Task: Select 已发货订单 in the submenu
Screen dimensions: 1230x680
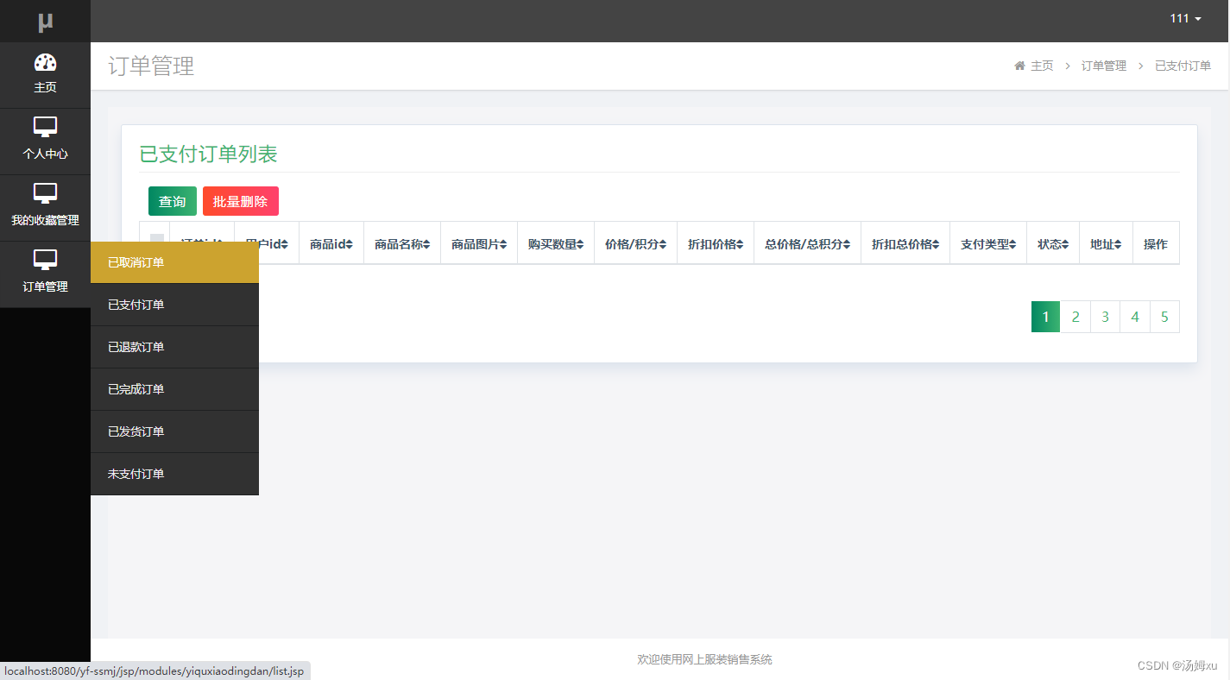Action: tap(174, 431)
